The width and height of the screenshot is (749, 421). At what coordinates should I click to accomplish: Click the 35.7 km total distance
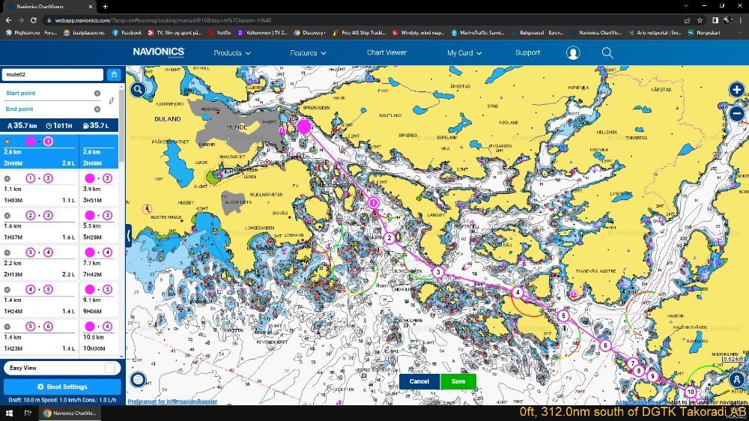coord(22,126)
